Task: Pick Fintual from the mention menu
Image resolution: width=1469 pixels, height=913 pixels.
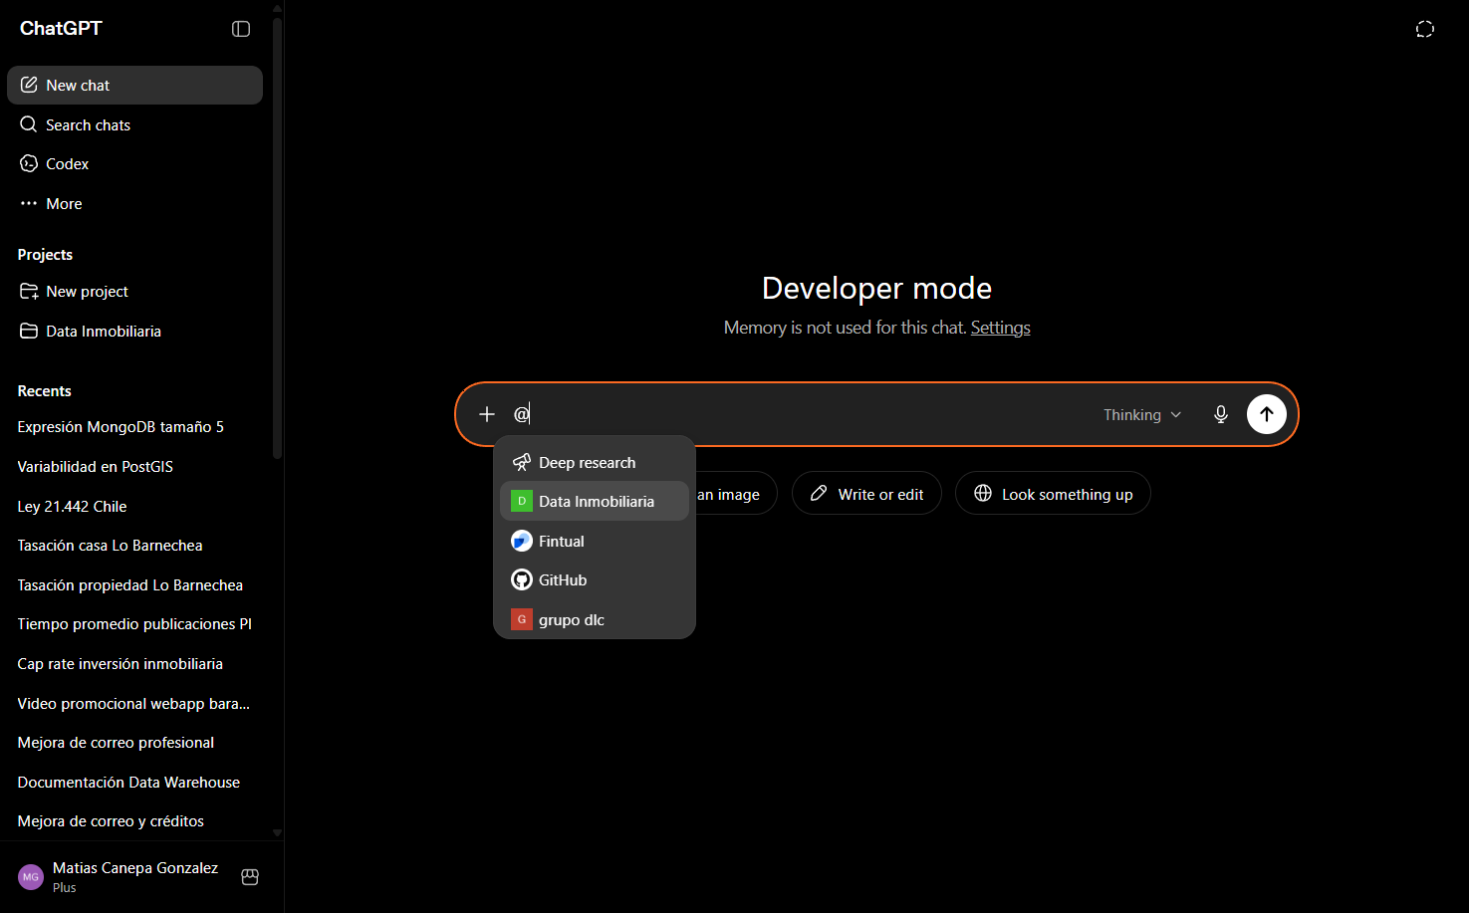Action: click(595, 541)
